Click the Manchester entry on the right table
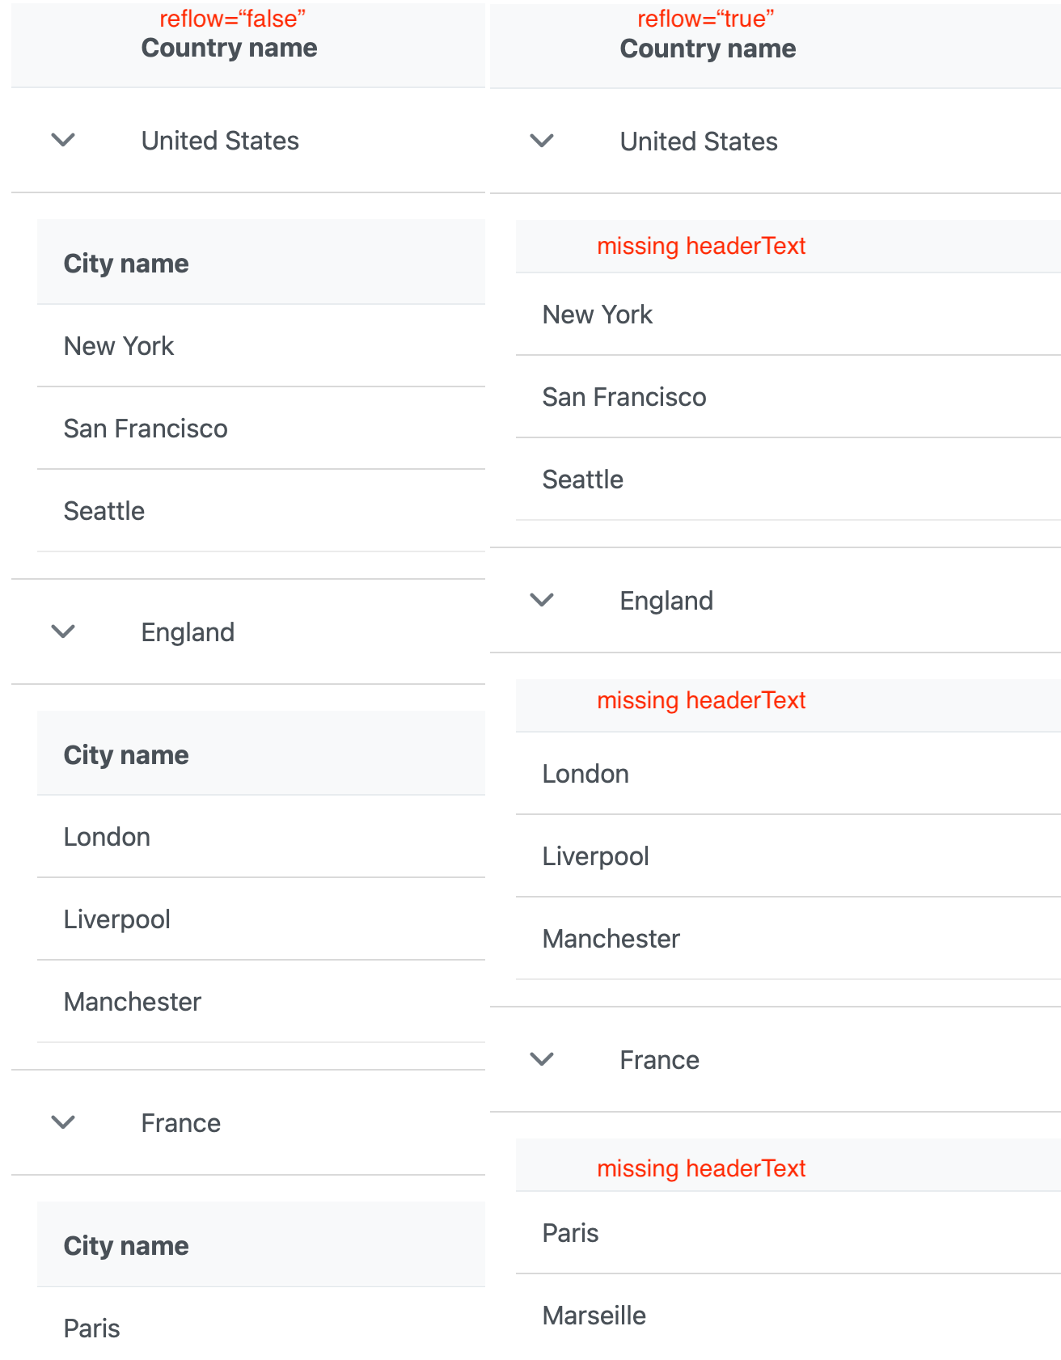 [x=611, y=939]
